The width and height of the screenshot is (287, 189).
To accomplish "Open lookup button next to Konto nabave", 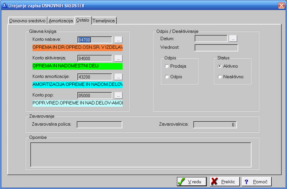I will 118,40.
